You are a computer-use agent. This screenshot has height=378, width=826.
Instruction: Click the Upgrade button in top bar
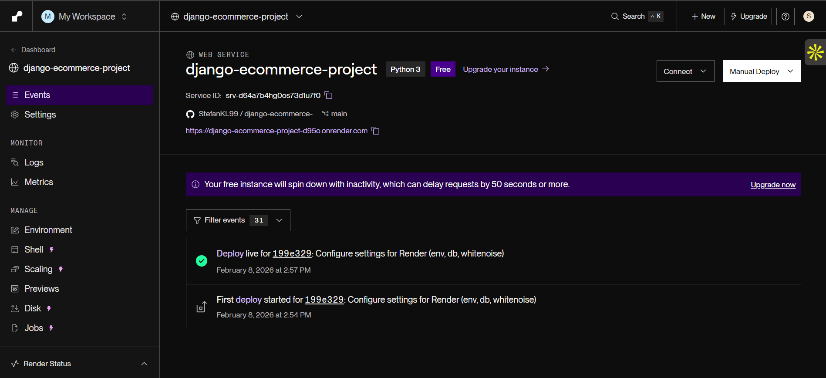(x=748, y=17)
